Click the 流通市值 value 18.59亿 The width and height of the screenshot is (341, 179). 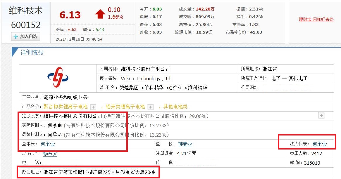(x=204, y=32)
